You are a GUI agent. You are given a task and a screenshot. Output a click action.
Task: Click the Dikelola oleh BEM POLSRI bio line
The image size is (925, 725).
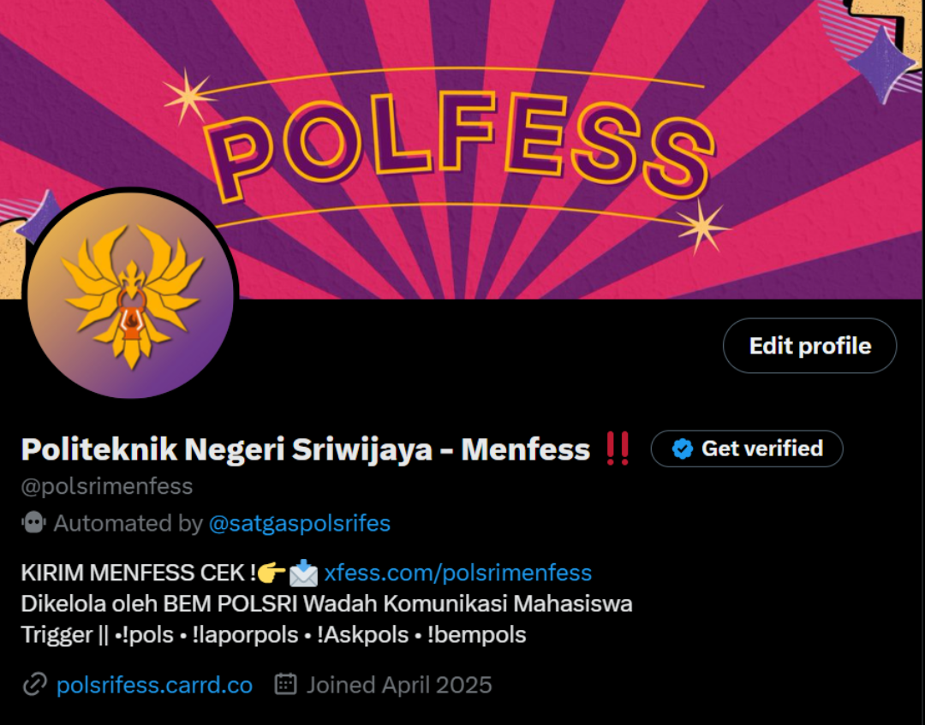pos(326,604)
